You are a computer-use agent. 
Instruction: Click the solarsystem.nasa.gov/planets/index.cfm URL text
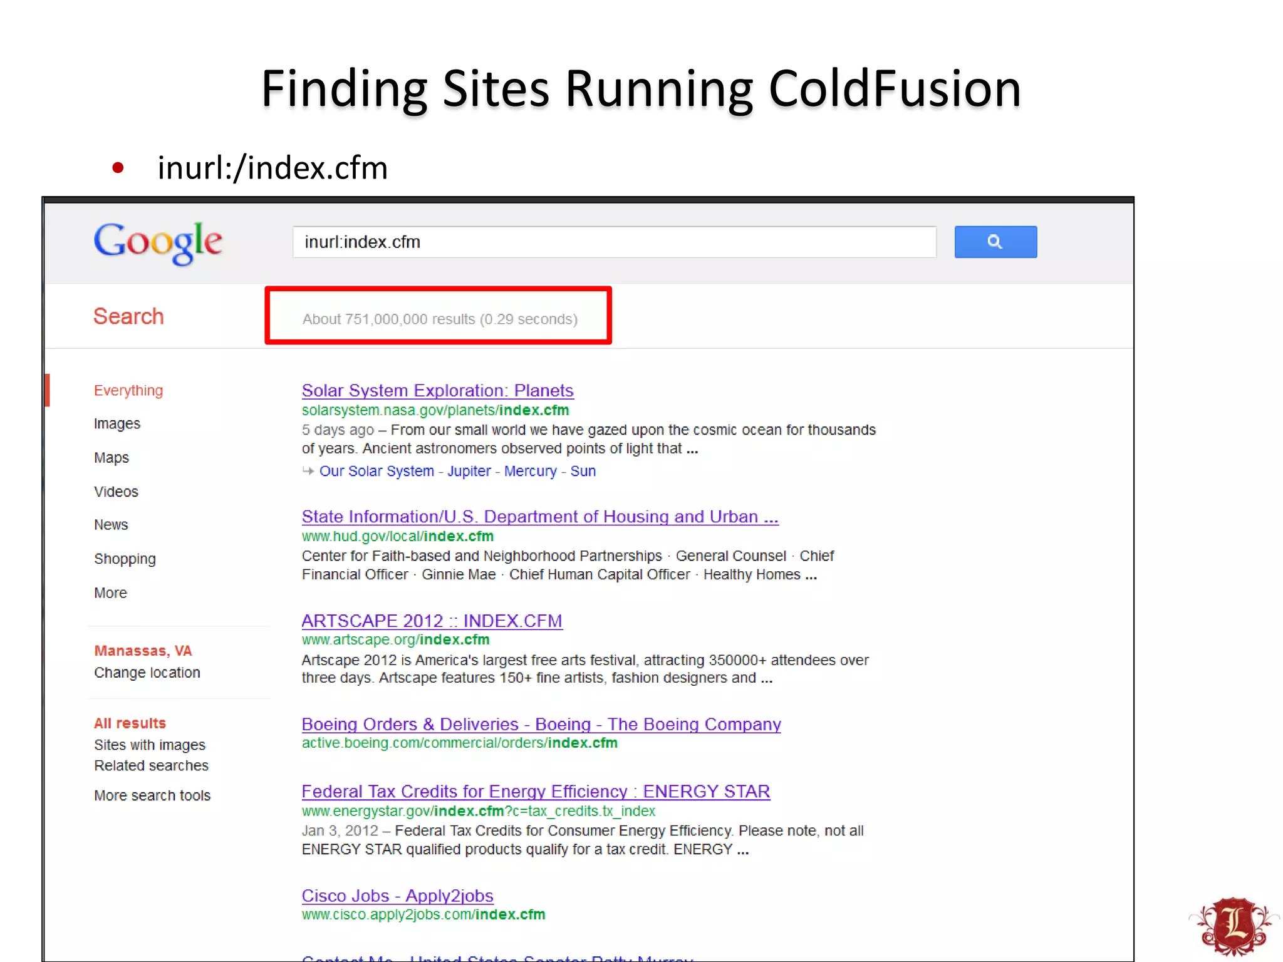pyautogui.click(x=435, y=410)
